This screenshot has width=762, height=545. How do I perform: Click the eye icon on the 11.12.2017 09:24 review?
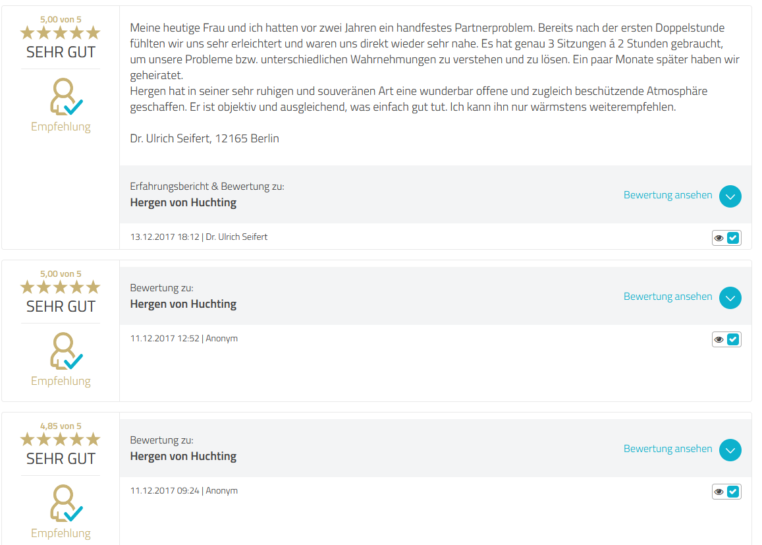719,492
